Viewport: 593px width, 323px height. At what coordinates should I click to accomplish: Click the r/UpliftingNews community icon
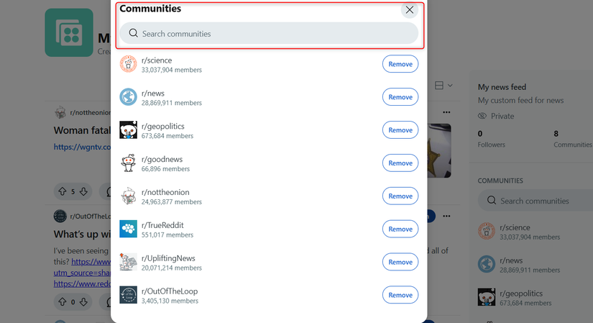point(128,262)
